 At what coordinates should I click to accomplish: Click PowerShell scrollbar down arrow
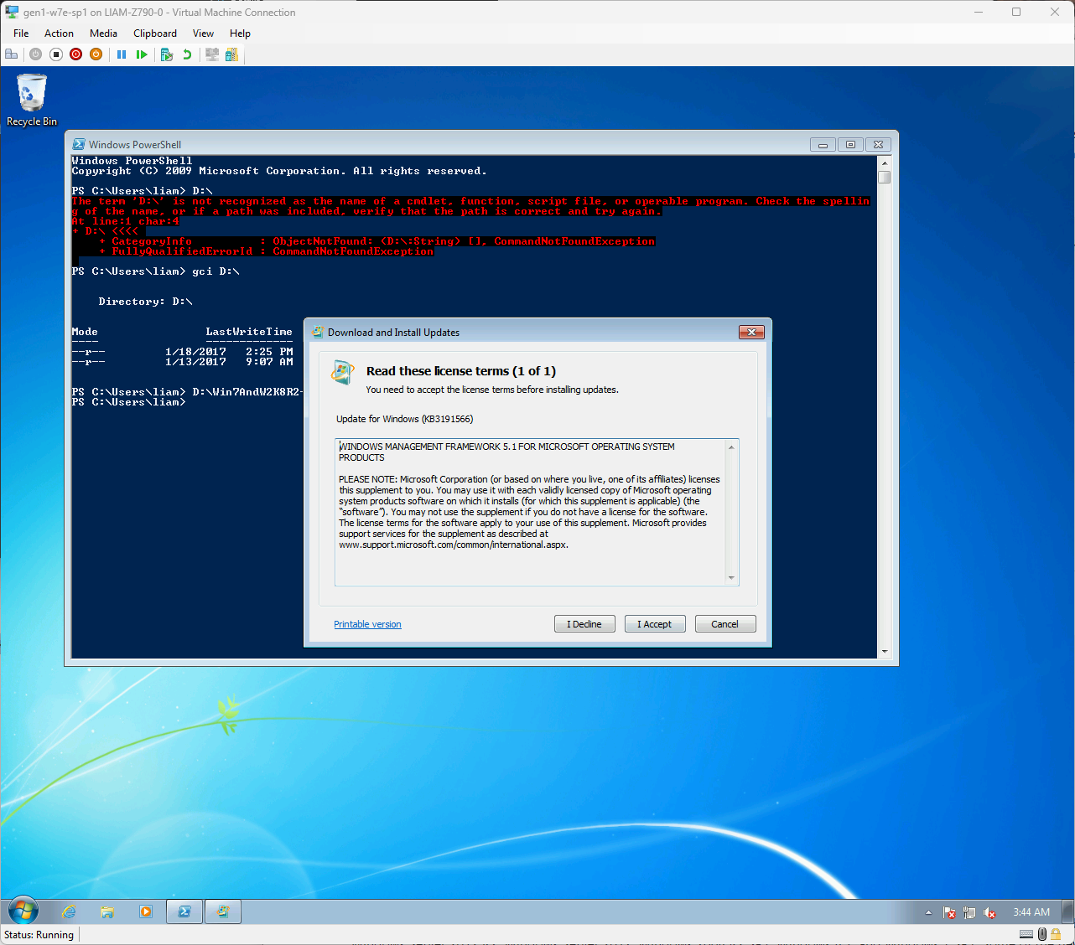click(x=885, y=652)
